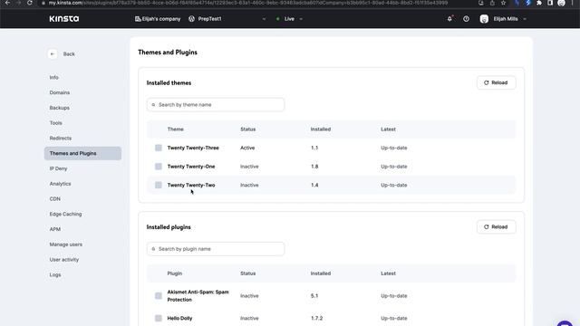Reload the installed plugins list

point(496,227)
